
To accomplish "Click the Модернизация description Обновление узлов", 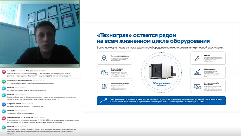I will point(212,74).
